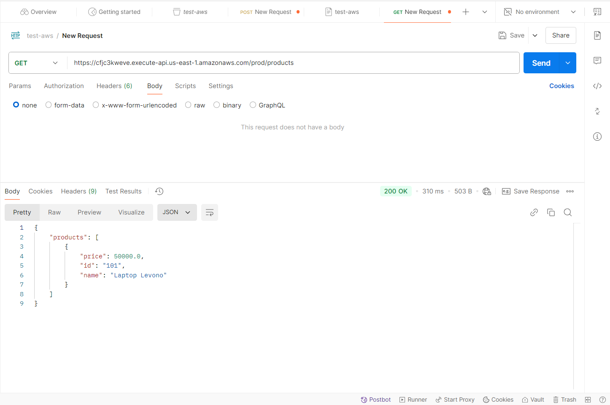The image size is (610, 405).
Task: Open Trash in status bar
Action: (x=565, y=400)
